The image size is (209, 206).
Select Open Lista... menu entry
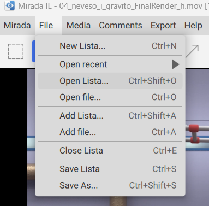pos(110,81)
